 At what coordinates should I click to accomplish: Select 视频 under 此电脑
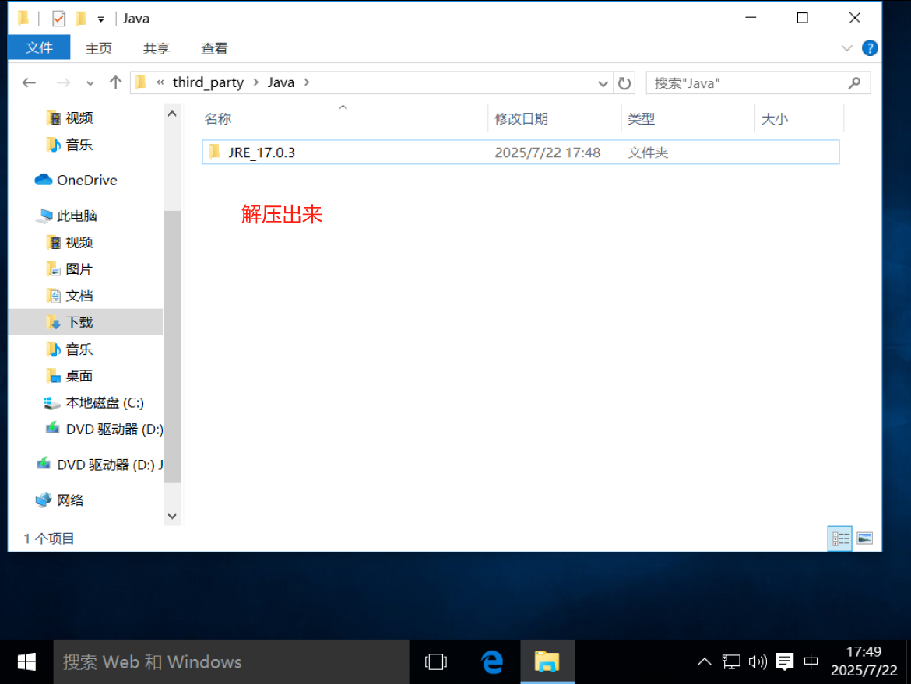[x=79, y=242]
